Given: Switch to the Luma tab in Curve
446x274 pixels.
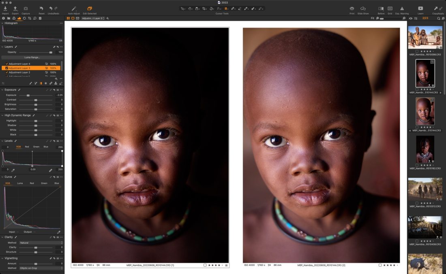Looking at the screenshot, I should click(x=20, y=183).
